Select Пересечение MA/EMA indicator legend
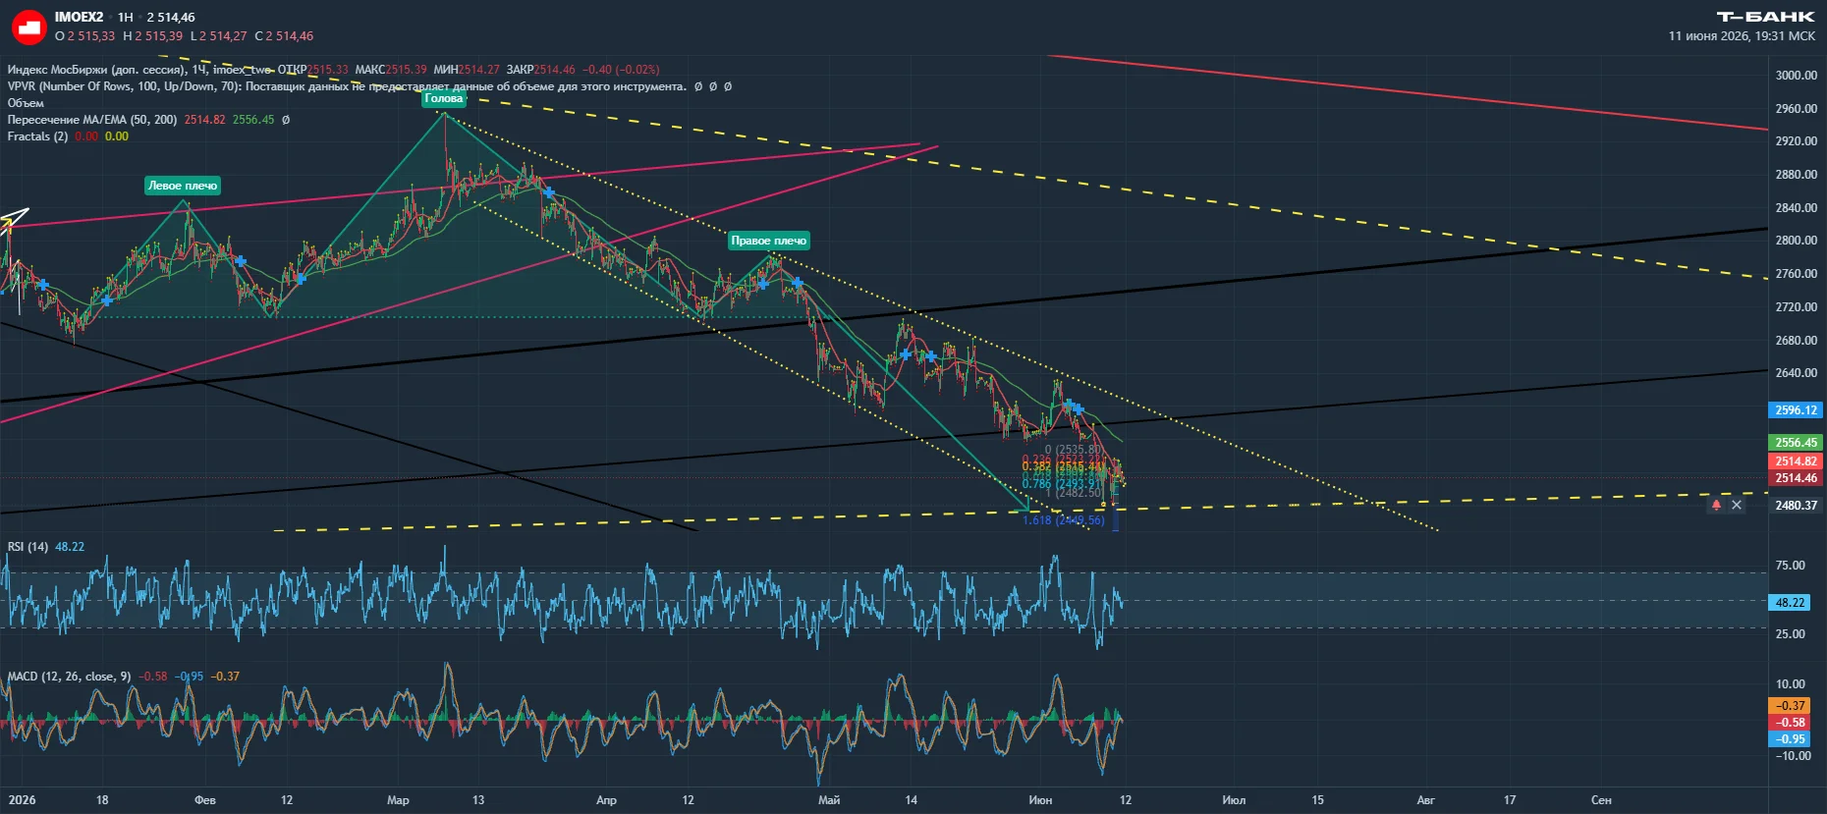 (x=92, y=120)
